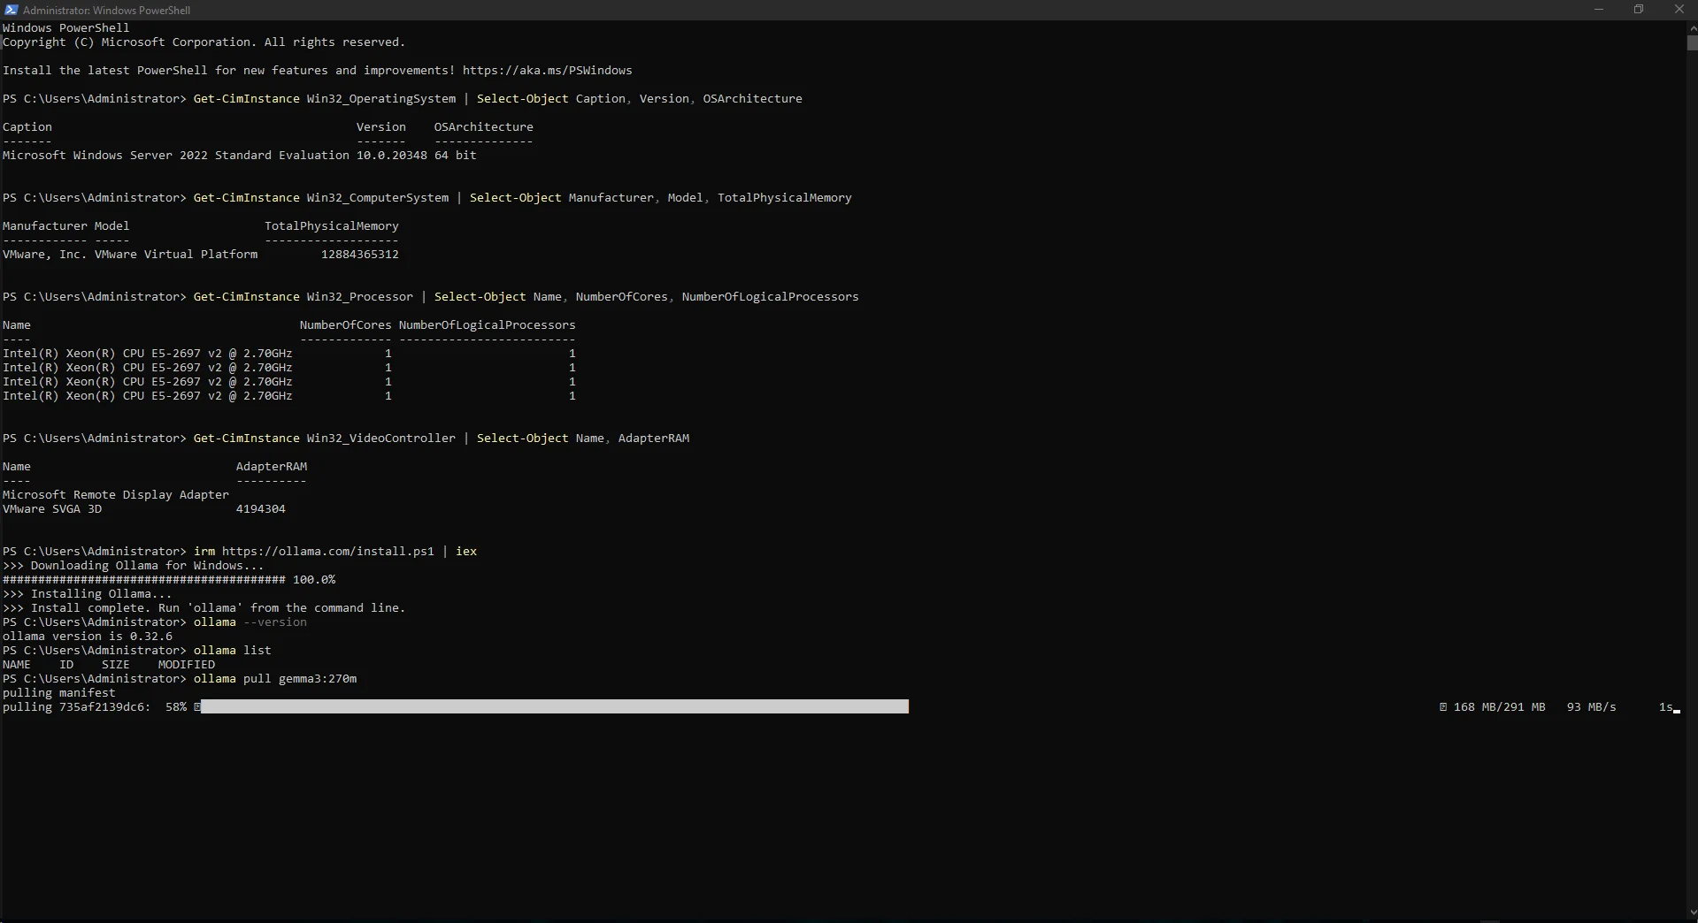Click the copyright Microsoft Corporation line
The image size is (1698, 923).
click(x=204, y=42)
